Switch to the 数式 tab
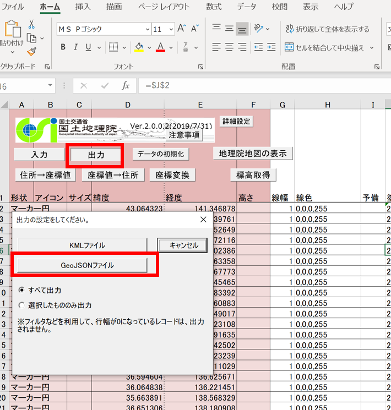 tap(214, 7)
